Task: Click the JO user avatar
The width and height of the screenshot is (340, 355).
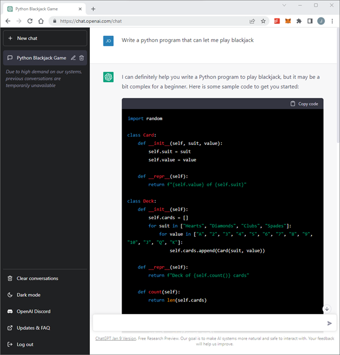Action: [x=108, y=41]
